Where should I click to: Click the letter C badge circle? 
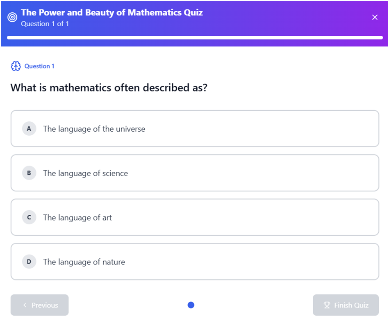click(x=29, y=217)
